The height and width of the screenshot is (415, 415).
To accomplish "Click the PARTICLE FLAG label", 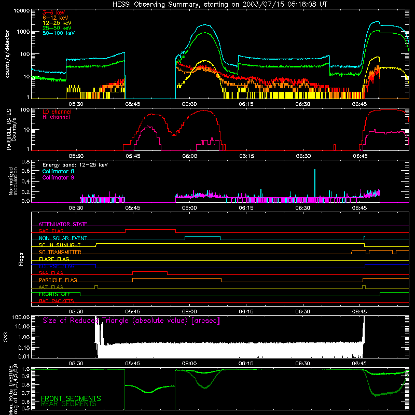I will 58,280.
